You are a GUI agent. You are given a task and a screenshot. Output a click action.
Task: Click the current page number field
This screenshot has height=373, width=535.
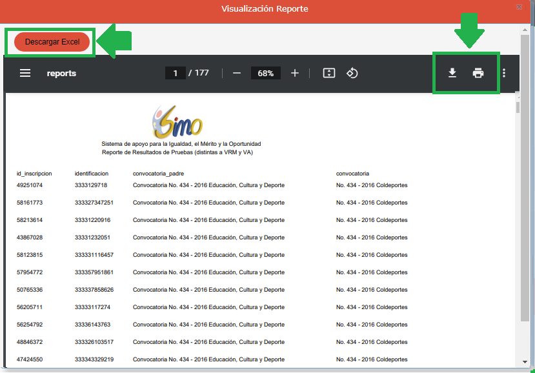click(x=175, y=74)
